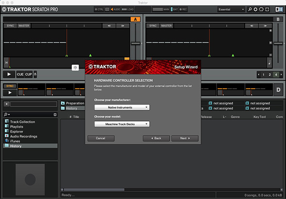Toggle SYNC on Deck A
The width and height of the screenshot is (286, 199).
10,26
